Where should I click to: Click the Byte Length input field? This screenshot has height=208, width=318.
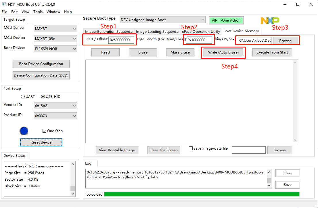point(199,40)
